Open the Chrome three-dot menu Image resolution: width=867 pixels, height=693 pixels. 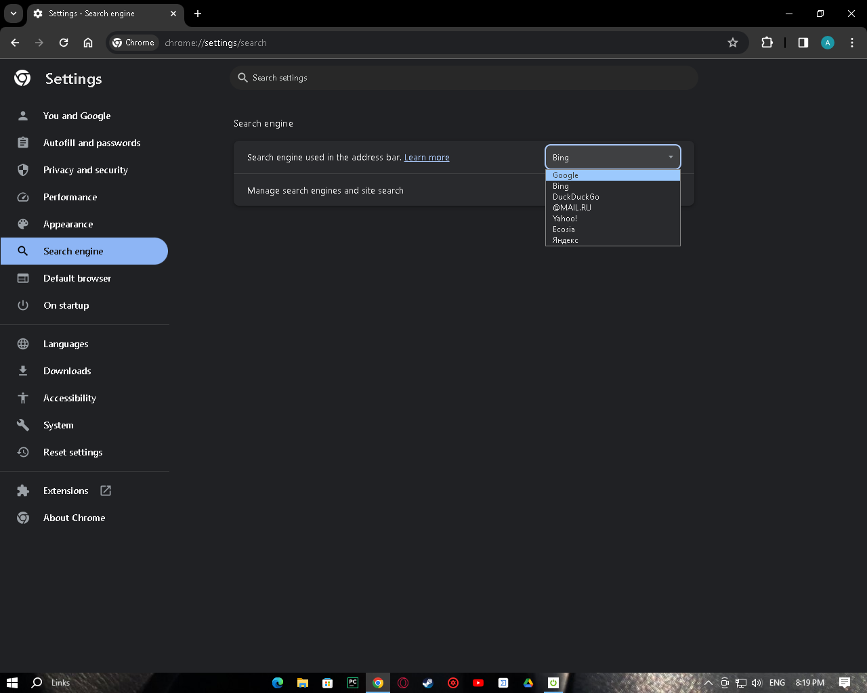[x=852, y=43]
